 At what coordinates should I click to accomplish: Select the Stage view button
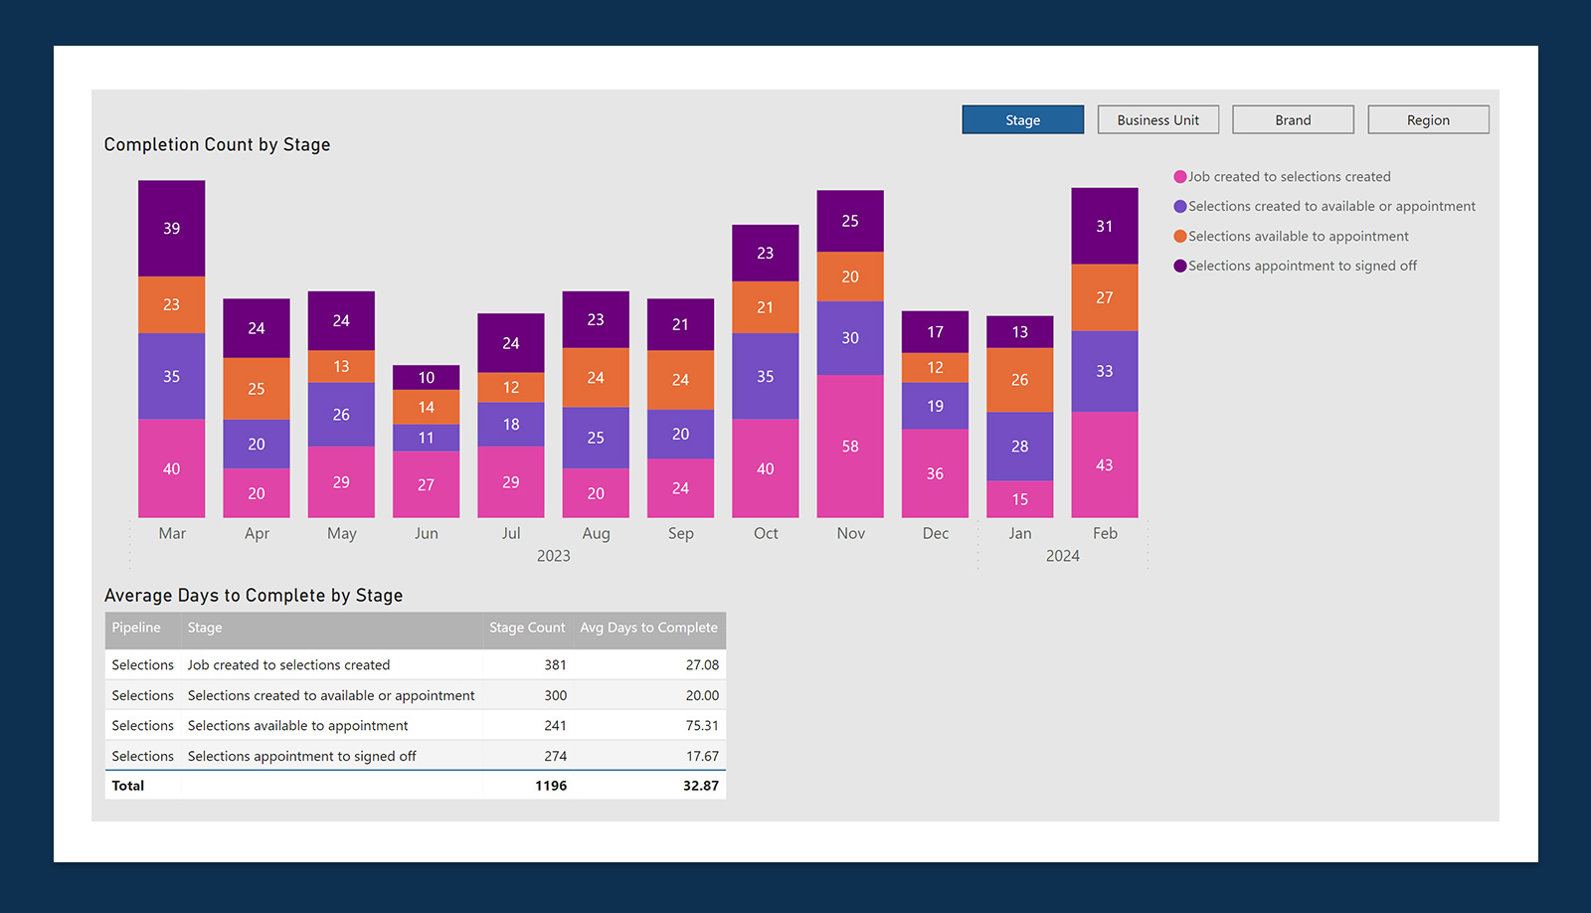coord(1022,119)
